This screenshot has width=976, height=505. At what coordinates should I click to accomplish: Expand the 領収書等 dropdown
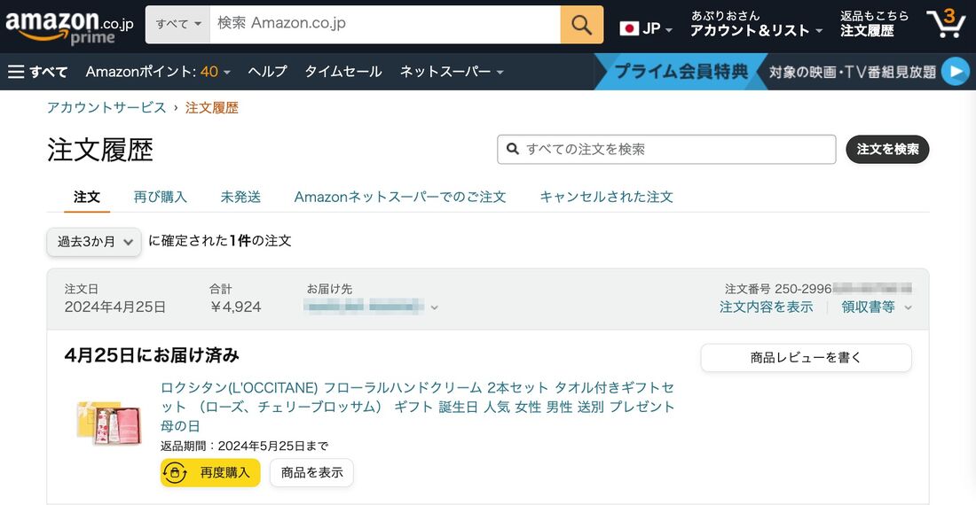877,307
